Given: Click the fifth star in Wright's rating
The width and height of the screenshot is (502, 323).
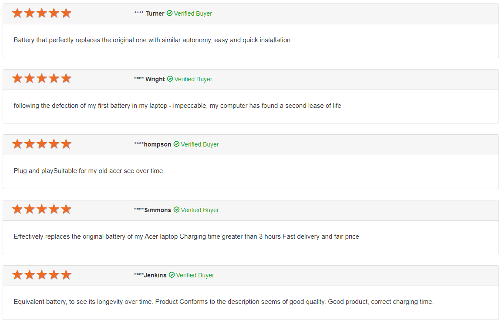Looking at the screenshot, I should (66, 79).
